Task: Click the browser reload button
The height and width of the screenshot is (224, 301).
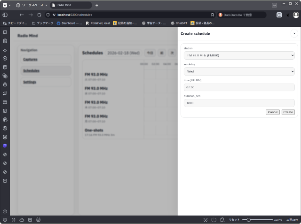Action: (x=40, y=15)
